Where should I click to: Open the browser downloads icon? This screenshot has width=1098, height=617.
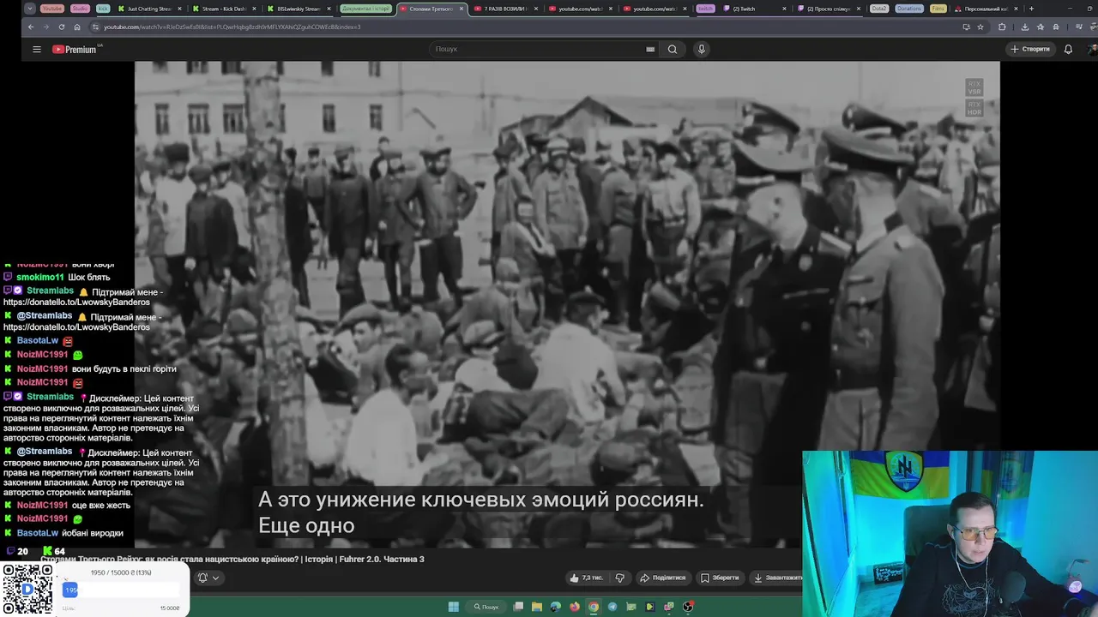point(1025,27)
